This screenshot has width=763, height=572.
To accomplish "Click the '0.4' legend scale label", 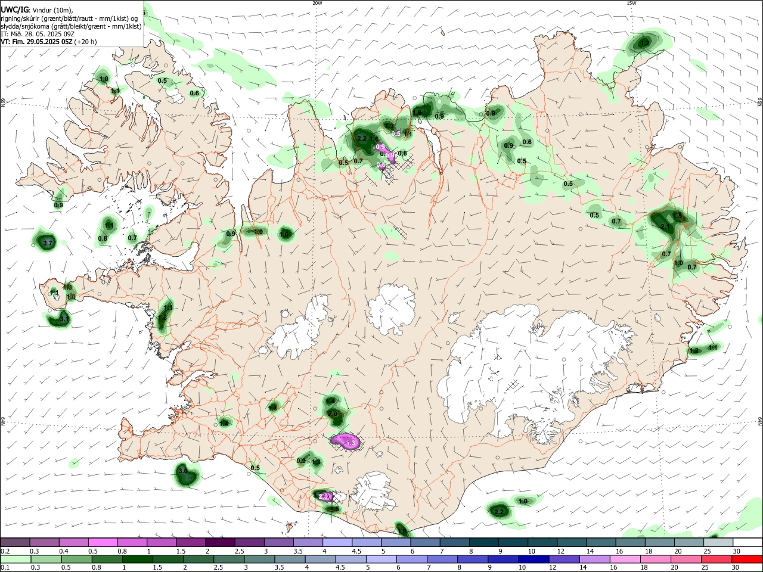I will [x=64, y=551].
